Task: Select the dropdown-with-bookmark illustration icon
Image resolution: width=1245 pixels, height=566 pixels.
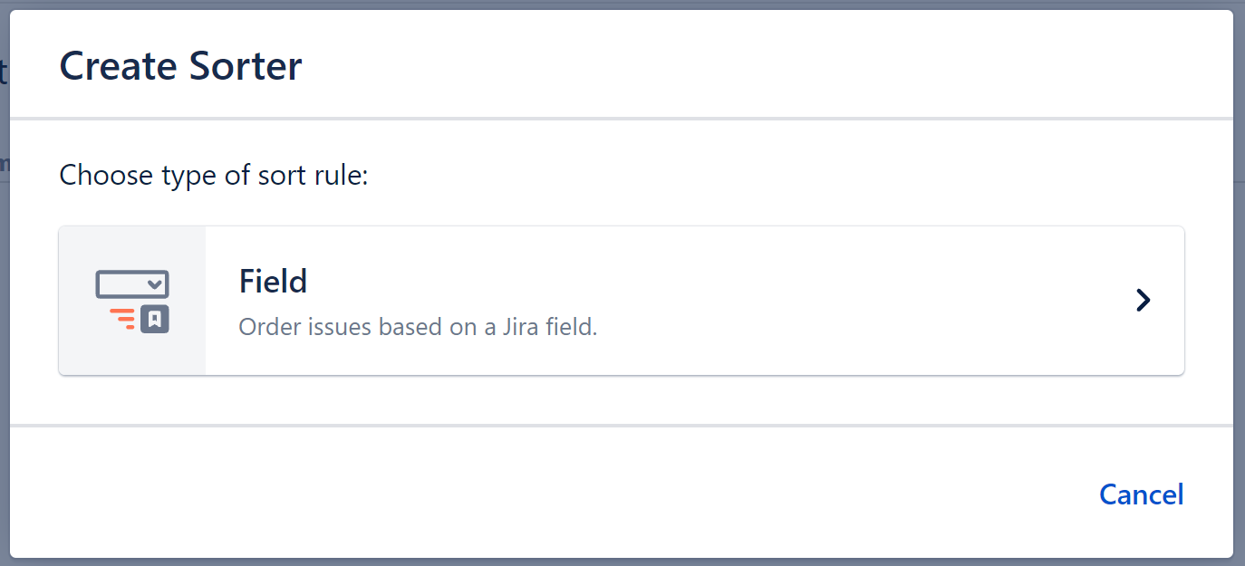Action: (131, 300)
